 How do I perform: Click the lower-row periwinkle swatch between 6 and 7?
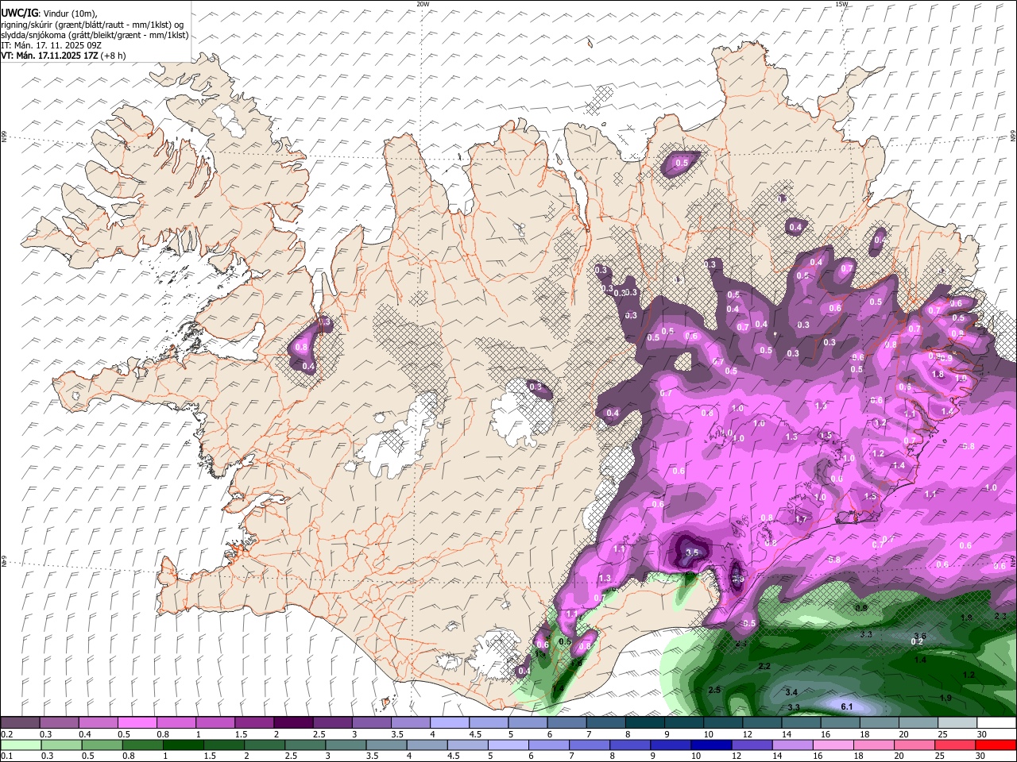(549, 745)
